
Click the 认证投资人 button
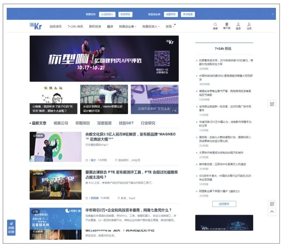pyautogui.click(x=107, y=14)
